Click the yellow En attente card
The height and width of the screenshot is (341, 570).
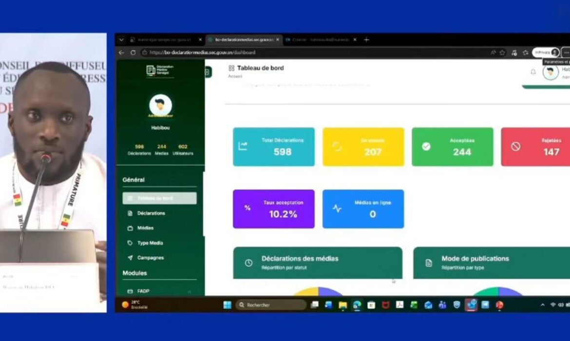(363, 147)
